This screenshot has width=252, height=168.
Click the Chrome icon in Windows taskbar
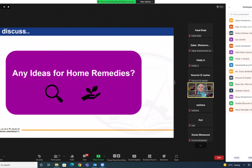79,165
